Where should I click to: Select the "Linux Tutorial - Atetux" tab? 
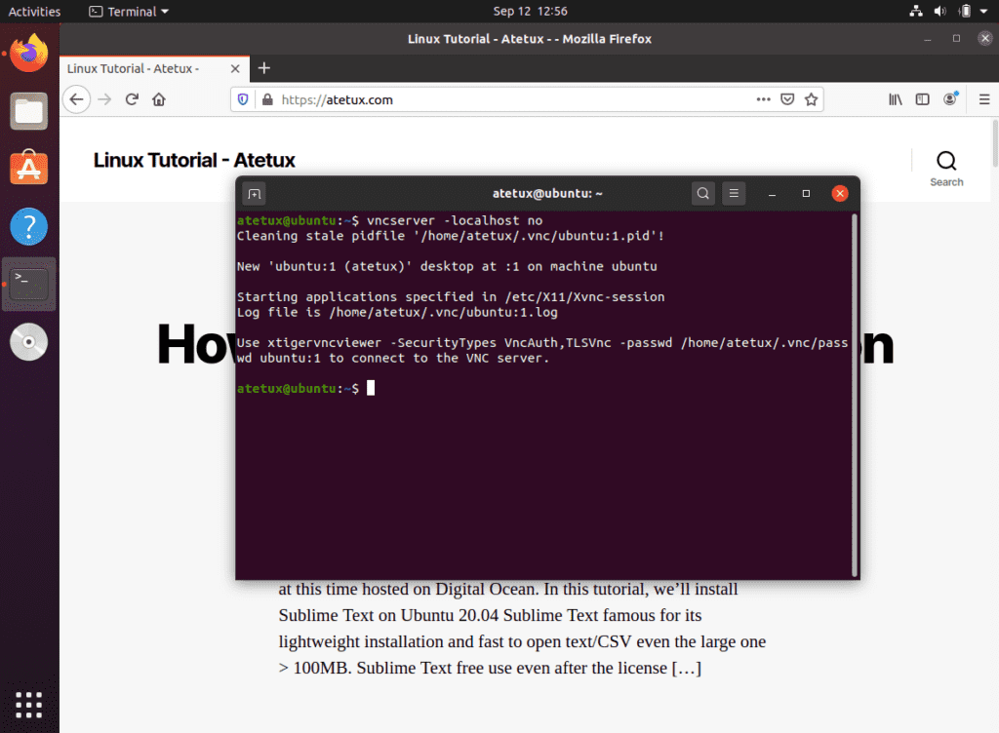[x=148, y=68]
